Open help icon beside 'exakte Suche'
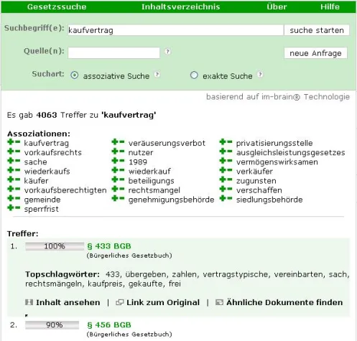Image resolution: width=357 pixels, height=341 pixels. click(260, 75)
